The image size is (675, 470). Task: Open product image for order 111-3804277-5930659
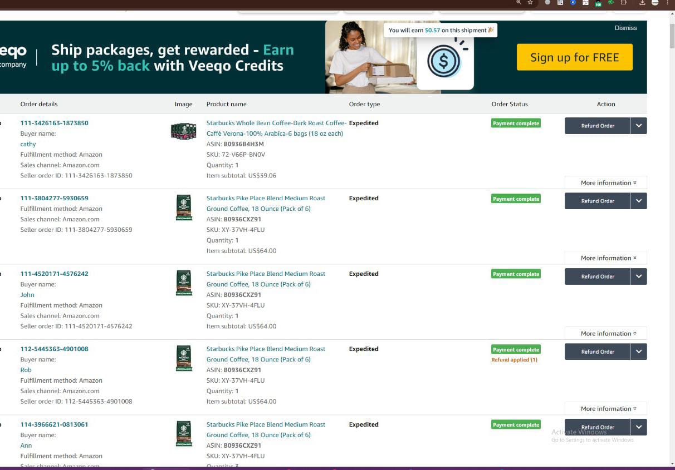pyautogui.click(x=184, y=207)
